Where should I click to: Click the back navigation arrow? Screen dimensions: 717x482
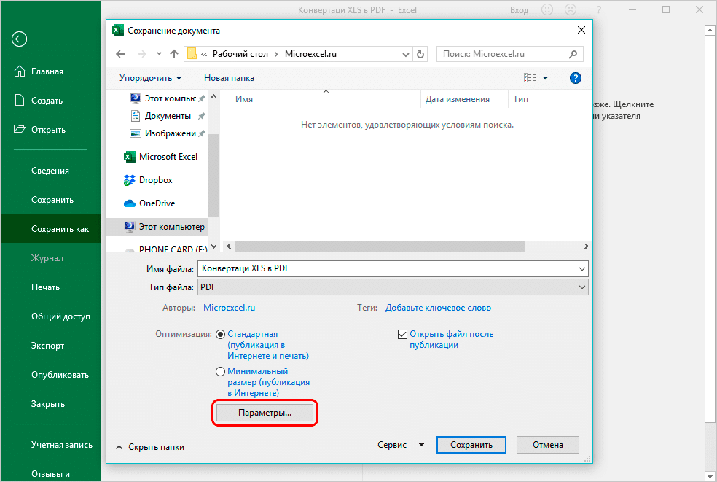pos(120,53)
